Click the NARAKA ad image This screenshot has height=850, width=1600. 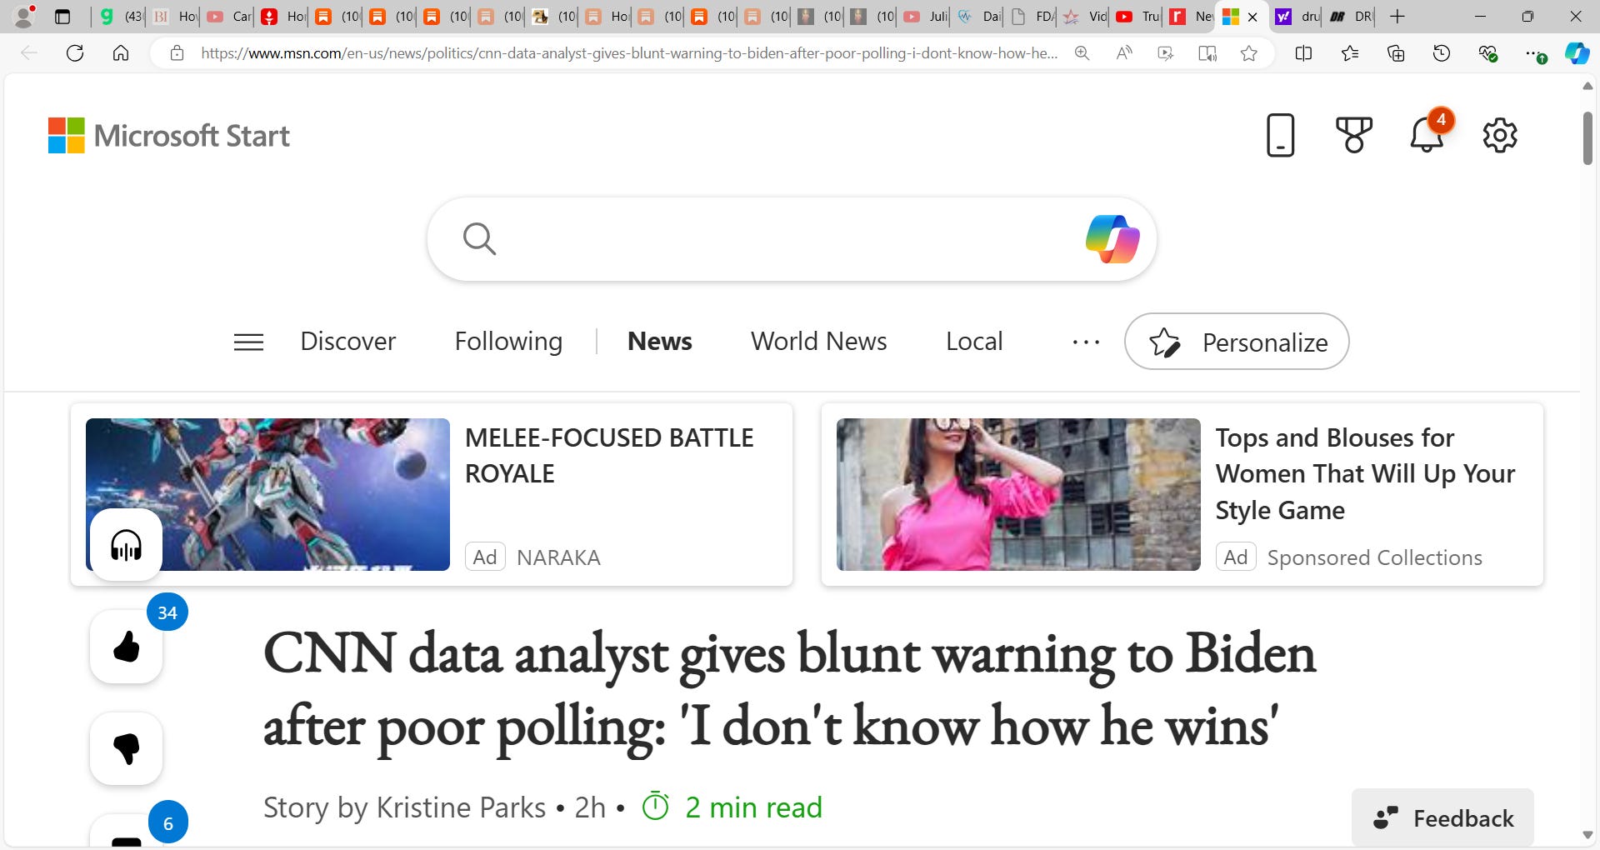[x=267, y=494]
